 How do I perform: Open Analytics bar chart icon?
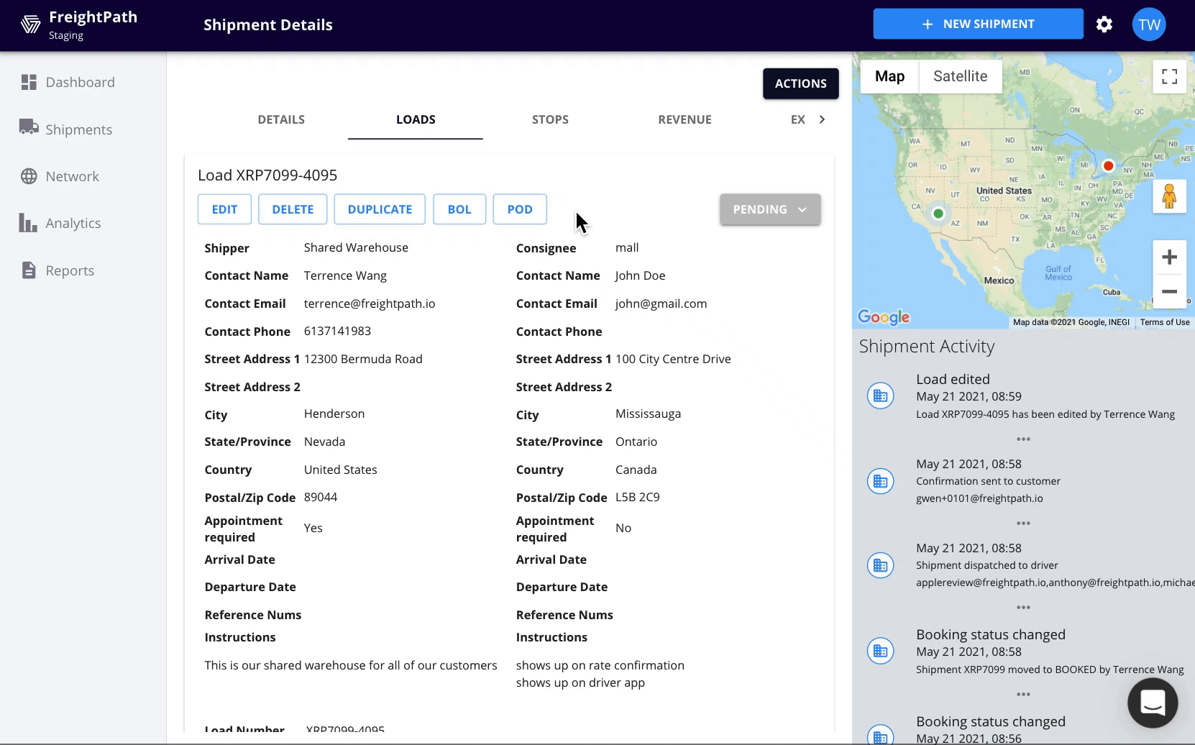[28, 223]
